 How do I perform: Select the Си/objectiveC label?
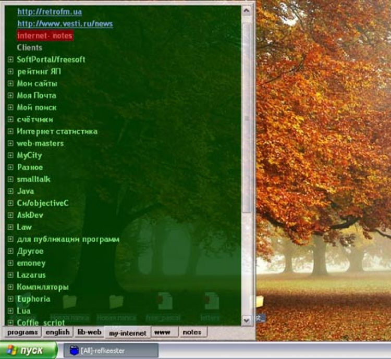point(43,203)
